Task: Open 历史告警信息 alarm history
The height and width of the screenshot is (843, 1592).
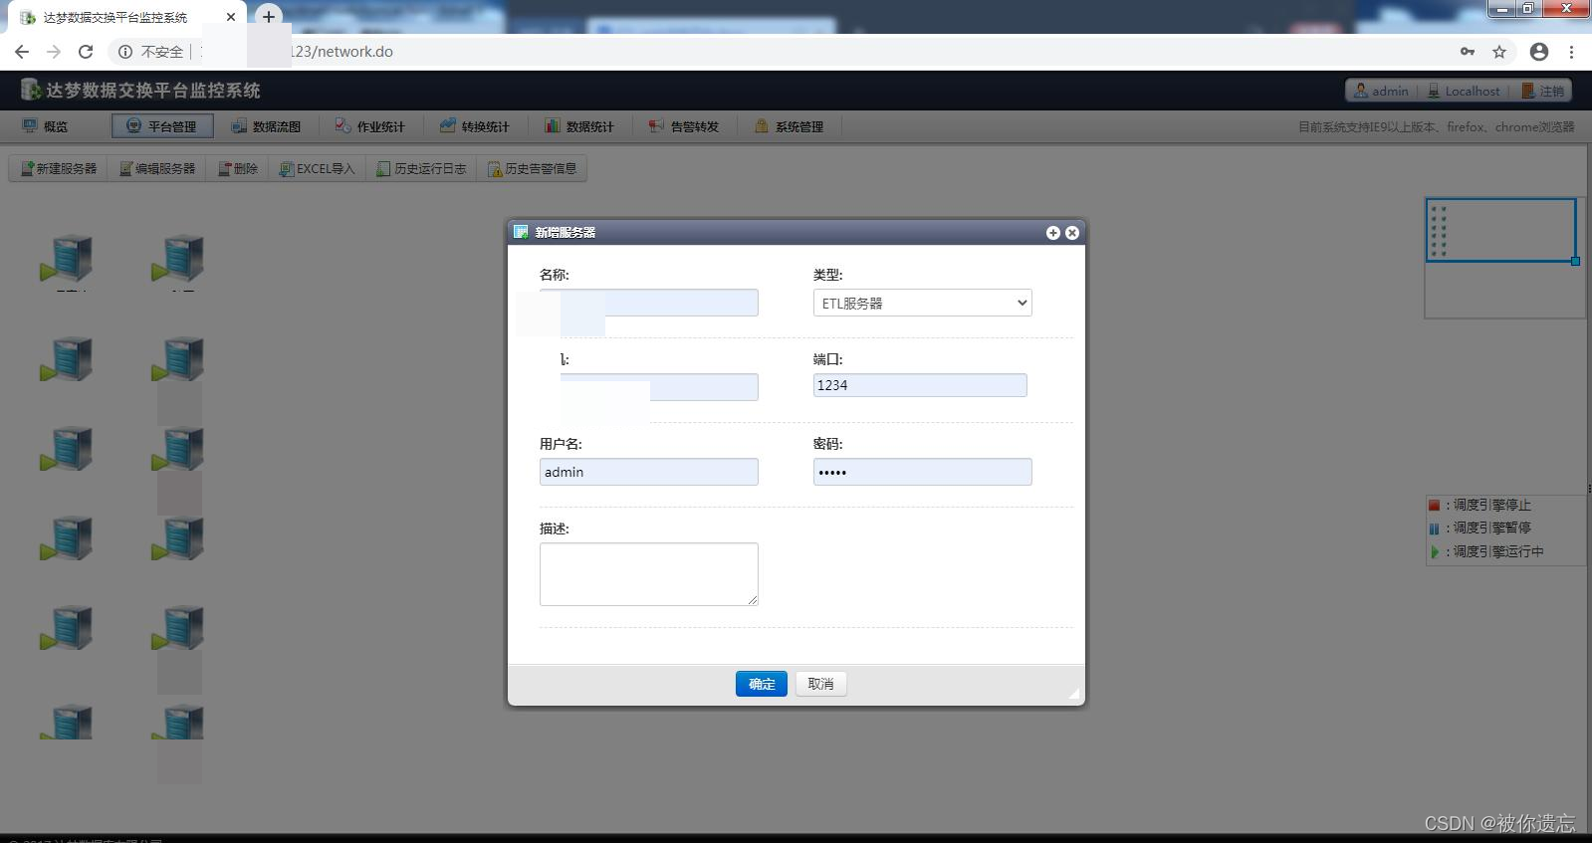Action: point(532,169)
